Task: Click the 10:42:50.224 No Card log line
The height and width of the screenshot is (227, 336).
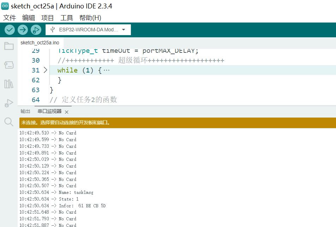Action: click(48, 172)
